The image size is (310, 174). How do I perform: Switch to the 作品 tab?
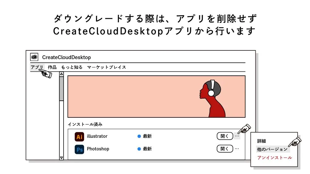tap(52, 67)
